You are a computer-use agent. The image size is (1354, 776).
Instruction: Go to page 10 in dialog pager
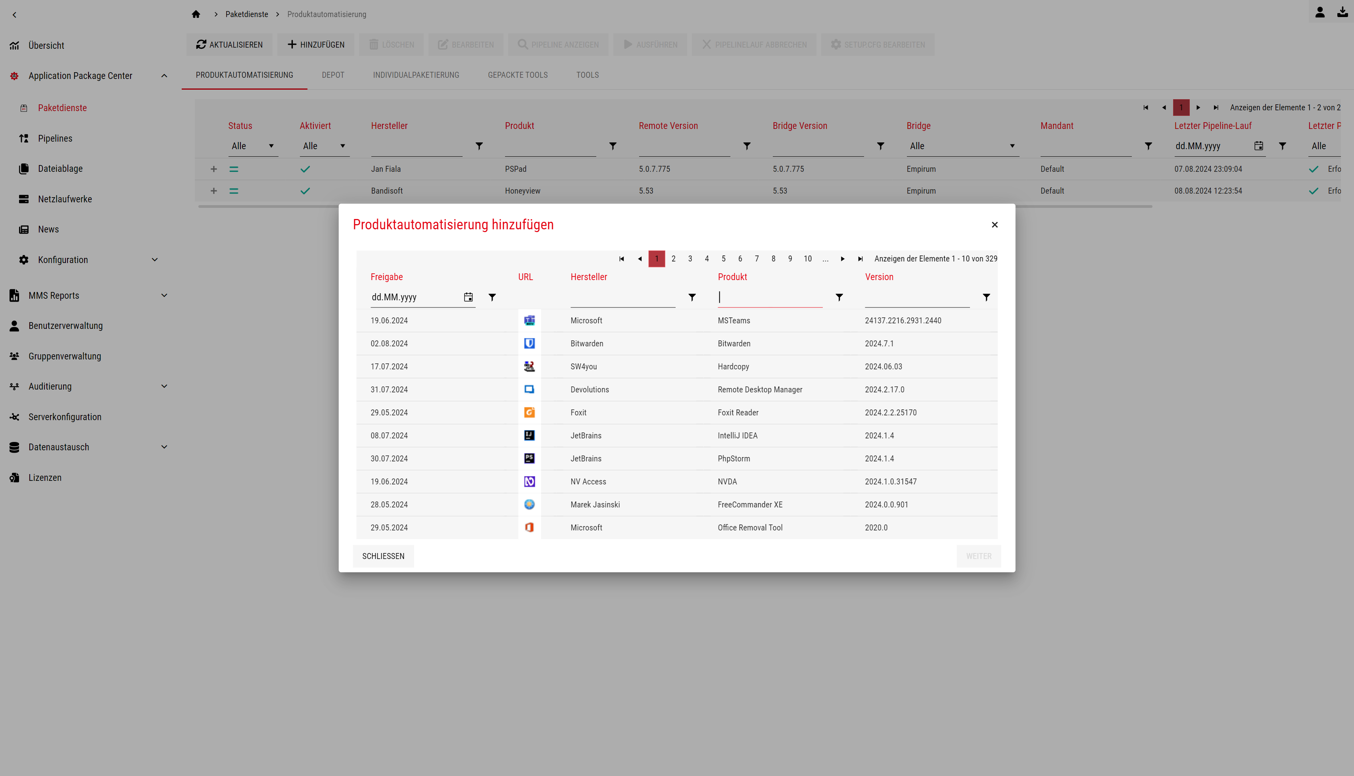pos(807,259)
